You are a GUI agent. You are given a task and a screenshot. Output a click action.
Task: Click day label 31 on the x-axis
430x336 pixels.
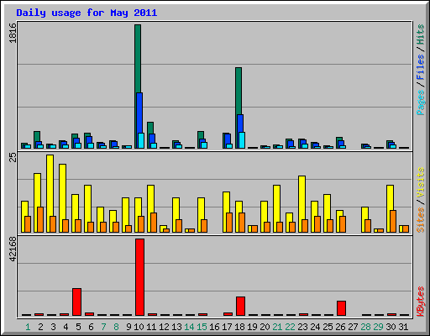tap(403, 327)
